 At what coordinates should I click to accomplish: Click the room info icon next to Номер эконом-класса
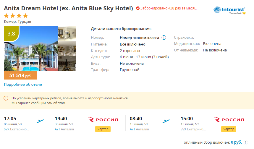[x=164, y=38]
